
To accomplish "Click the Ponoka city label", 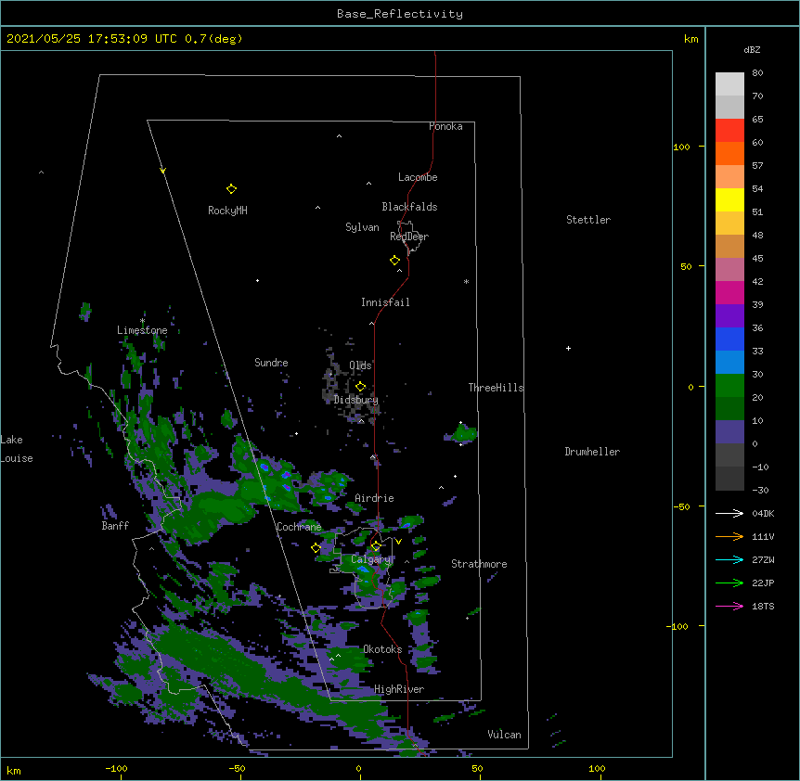I will [x=445, y=126].
